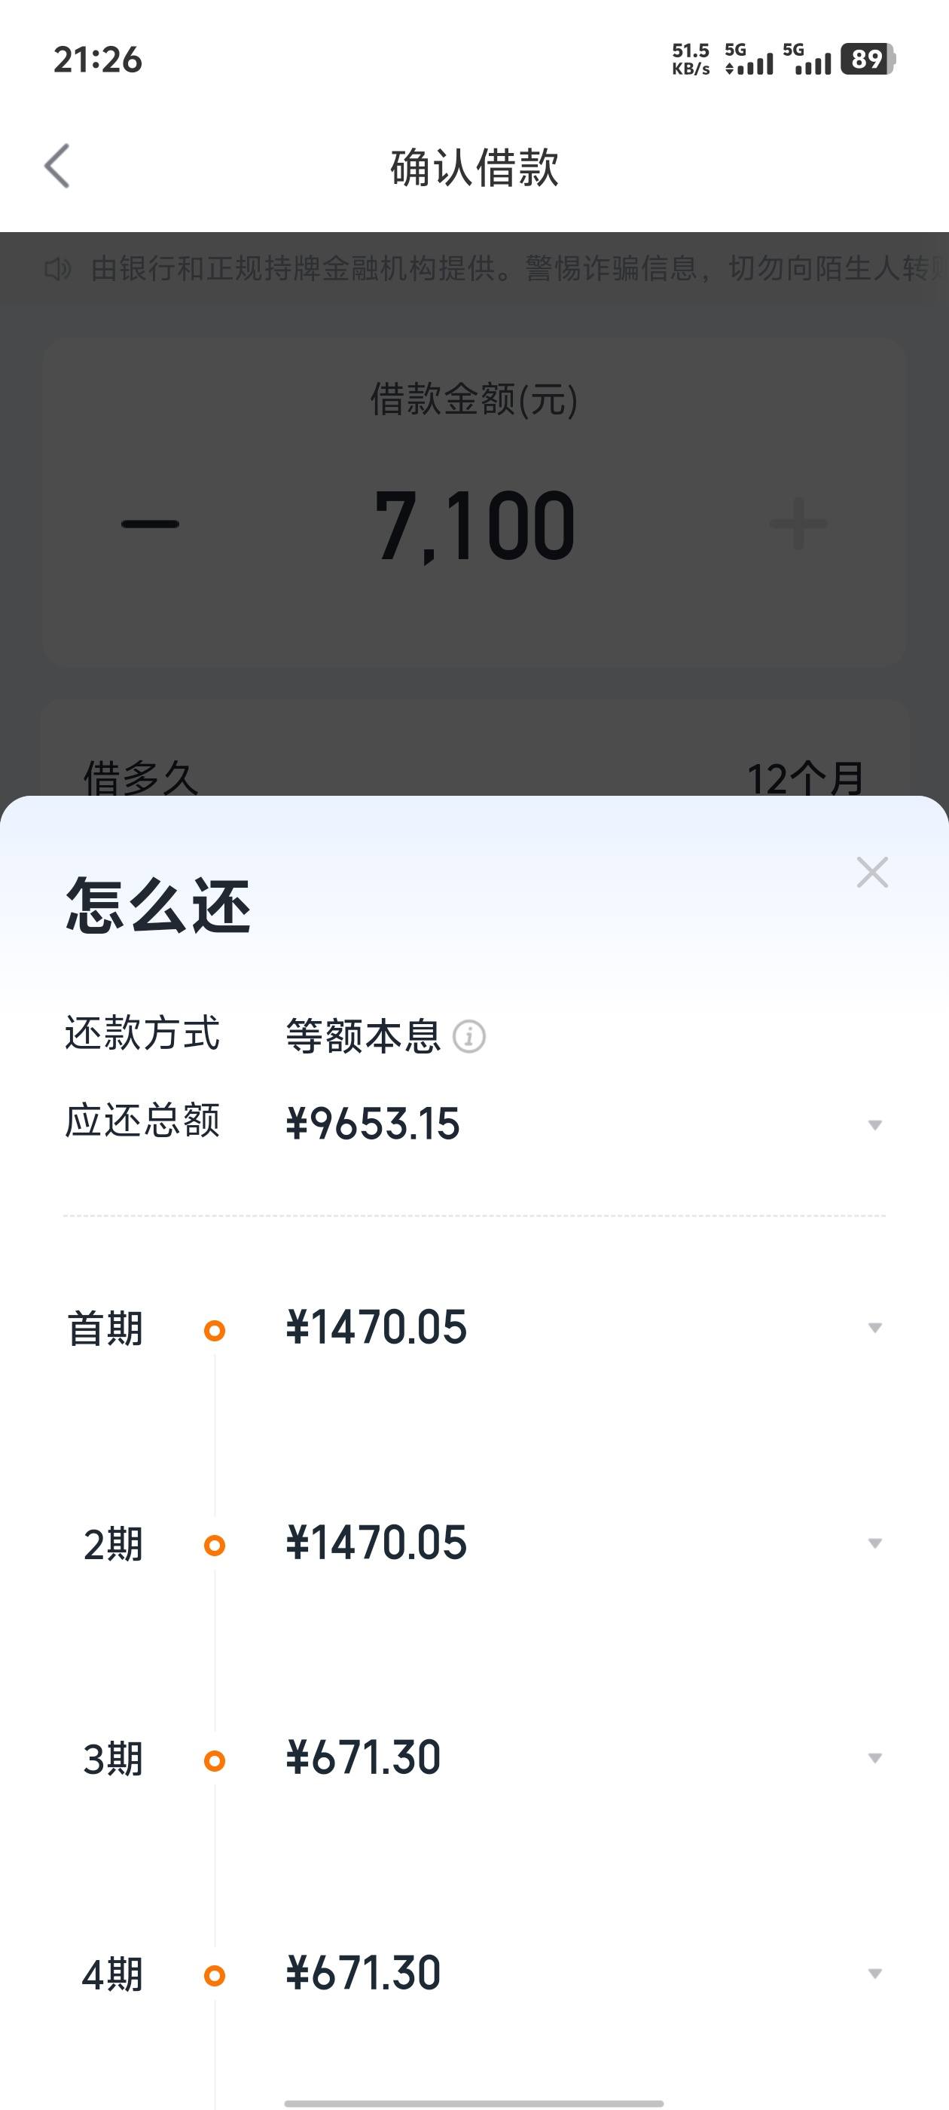The height and width of the screenshot is (2110, 949).
Task: Select the 首期 orange timeline dot
Action: click(x=215, y=1330)
